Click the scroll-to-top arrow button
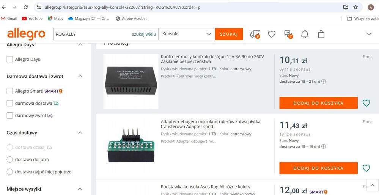This screenshot has height=195, width=379. [x=372, y=186]
